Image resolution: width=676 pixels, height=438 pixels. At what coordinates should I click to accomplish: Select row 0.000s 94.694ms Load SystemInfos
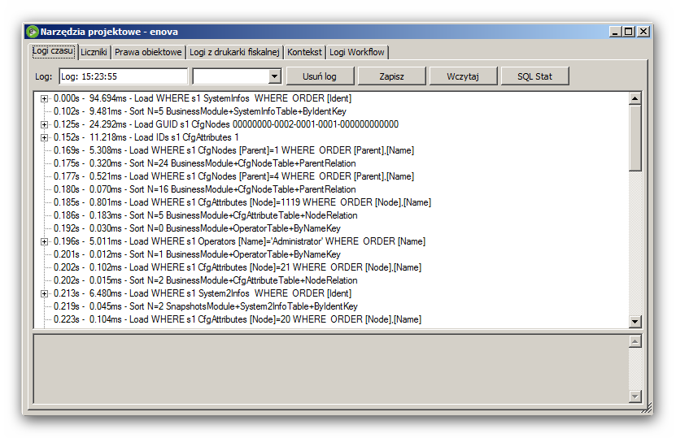coord(203,98)
